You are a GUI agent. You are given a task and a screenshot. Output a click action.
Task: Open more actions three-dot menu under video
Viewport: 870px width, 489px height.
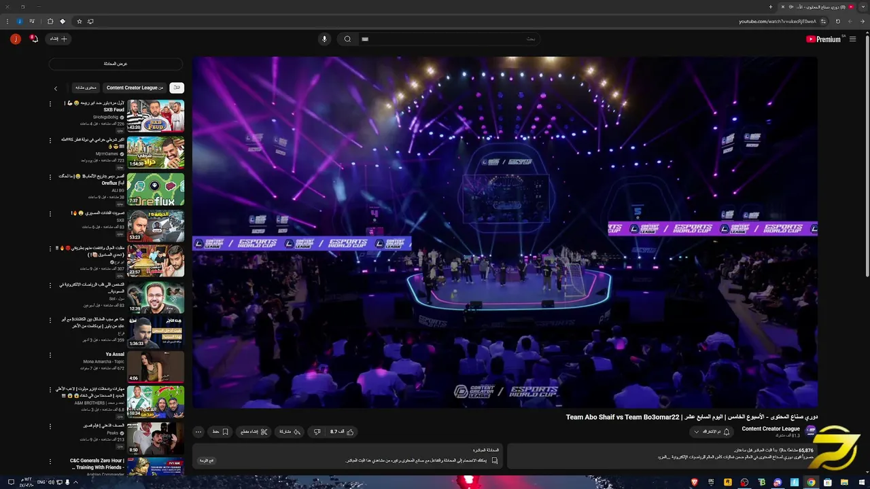coord(198,432)
